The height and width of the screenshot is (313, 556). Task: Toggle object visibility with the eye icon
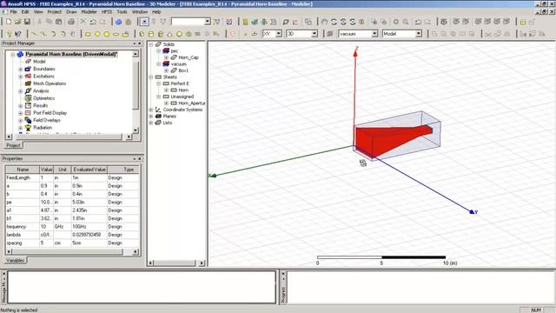point(444,22)
